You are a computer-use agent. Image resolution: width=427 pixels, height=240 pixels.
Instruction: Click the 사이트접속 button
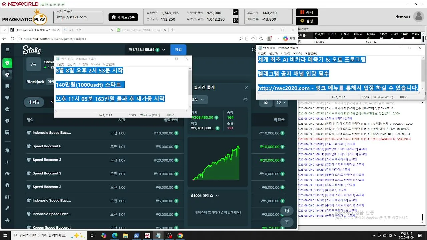pyautogui.click(x=123, y=17)
